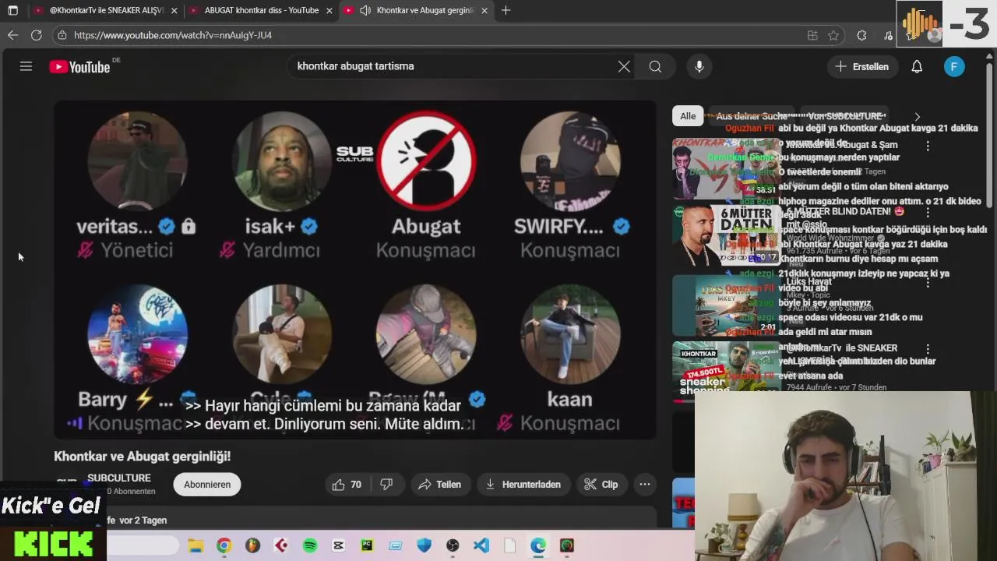Open more video actions (three dots)
Image resolution: width=997 pixels, height=561 pixels.
click(x=645, y=484)
